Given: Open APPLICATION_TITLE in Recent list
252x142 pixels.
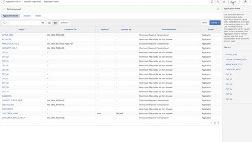Looking at the screenshot, I should (234, 65).
